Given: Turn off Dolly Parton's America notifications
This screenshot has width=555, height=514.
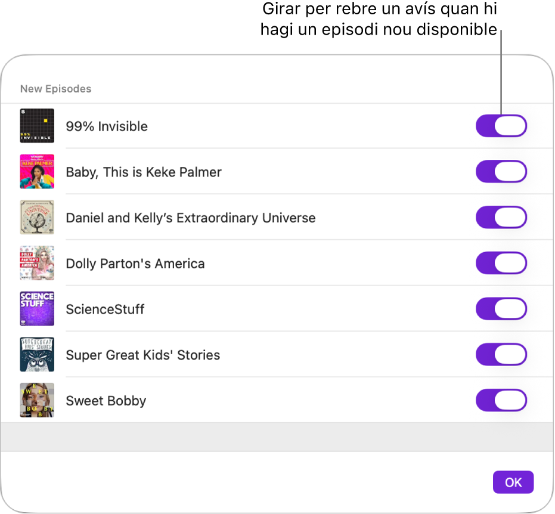Looking at the screenshot, I should pyautogui.click(x=501, y=263).
